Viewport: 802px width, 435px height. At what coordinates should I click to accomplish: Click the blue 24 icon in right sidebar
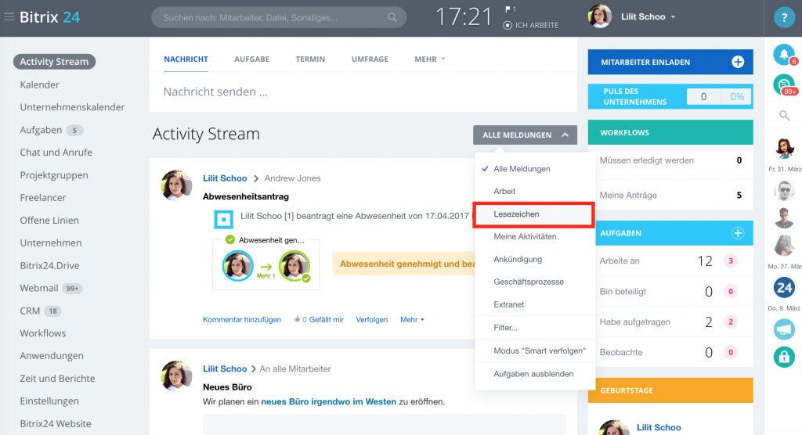783,288
